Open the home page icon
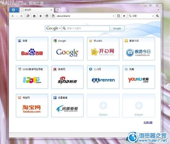 pos(34,16)
